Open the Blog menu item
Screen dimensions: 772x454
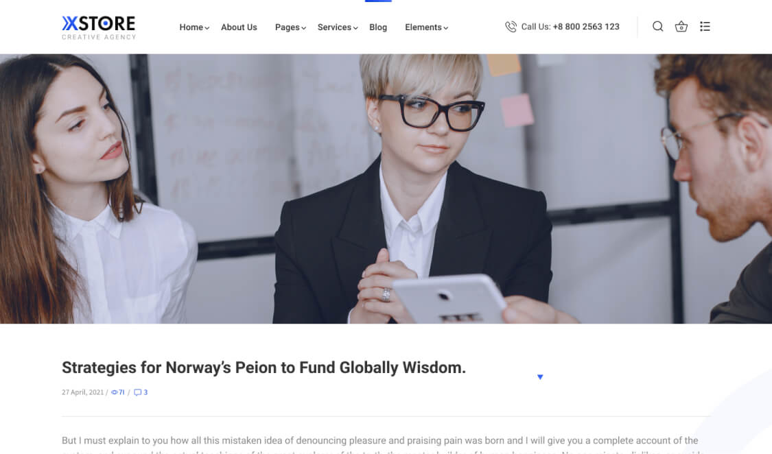(x=378, y=27)
